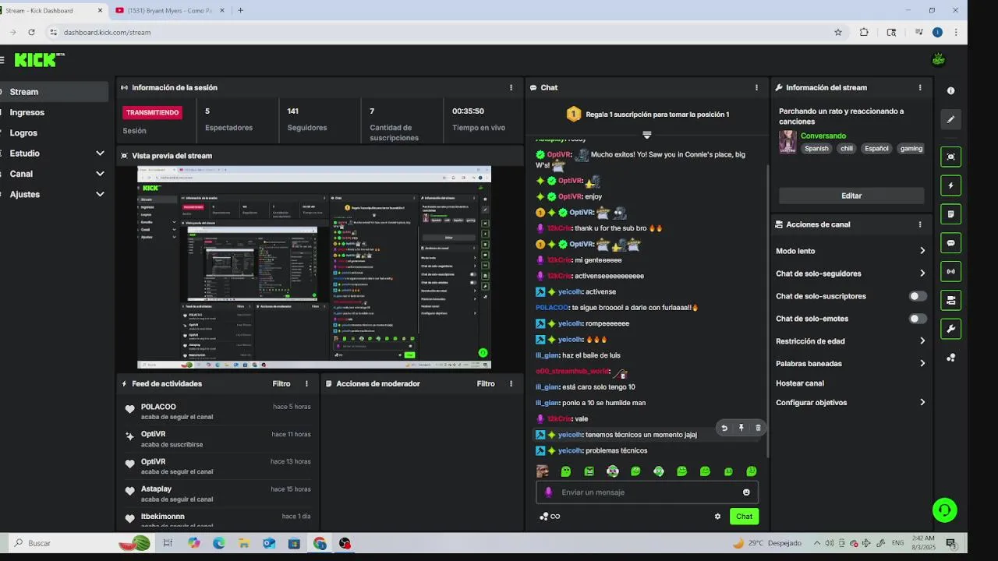Bookmark this page with the star icon

pos(838,32)
